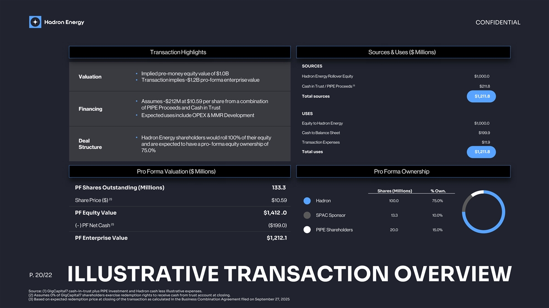Screen dimensions: 549x308
Task: Click the Deal Structure row label
Action: click(x=90, y=144)
